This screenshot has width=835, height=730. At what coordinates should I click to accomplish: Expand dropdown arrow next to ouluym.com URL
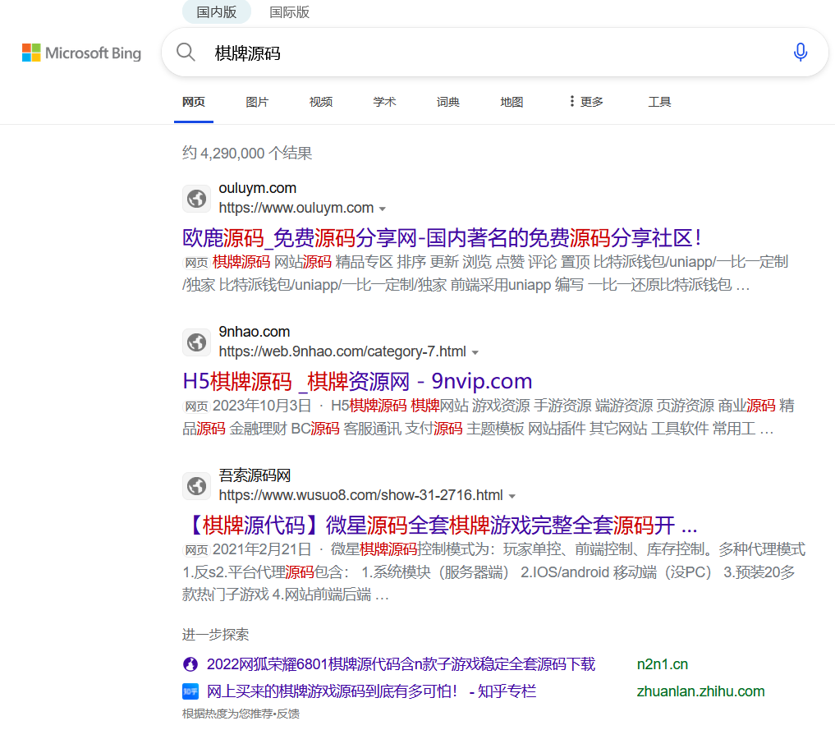tap(383, 209)
